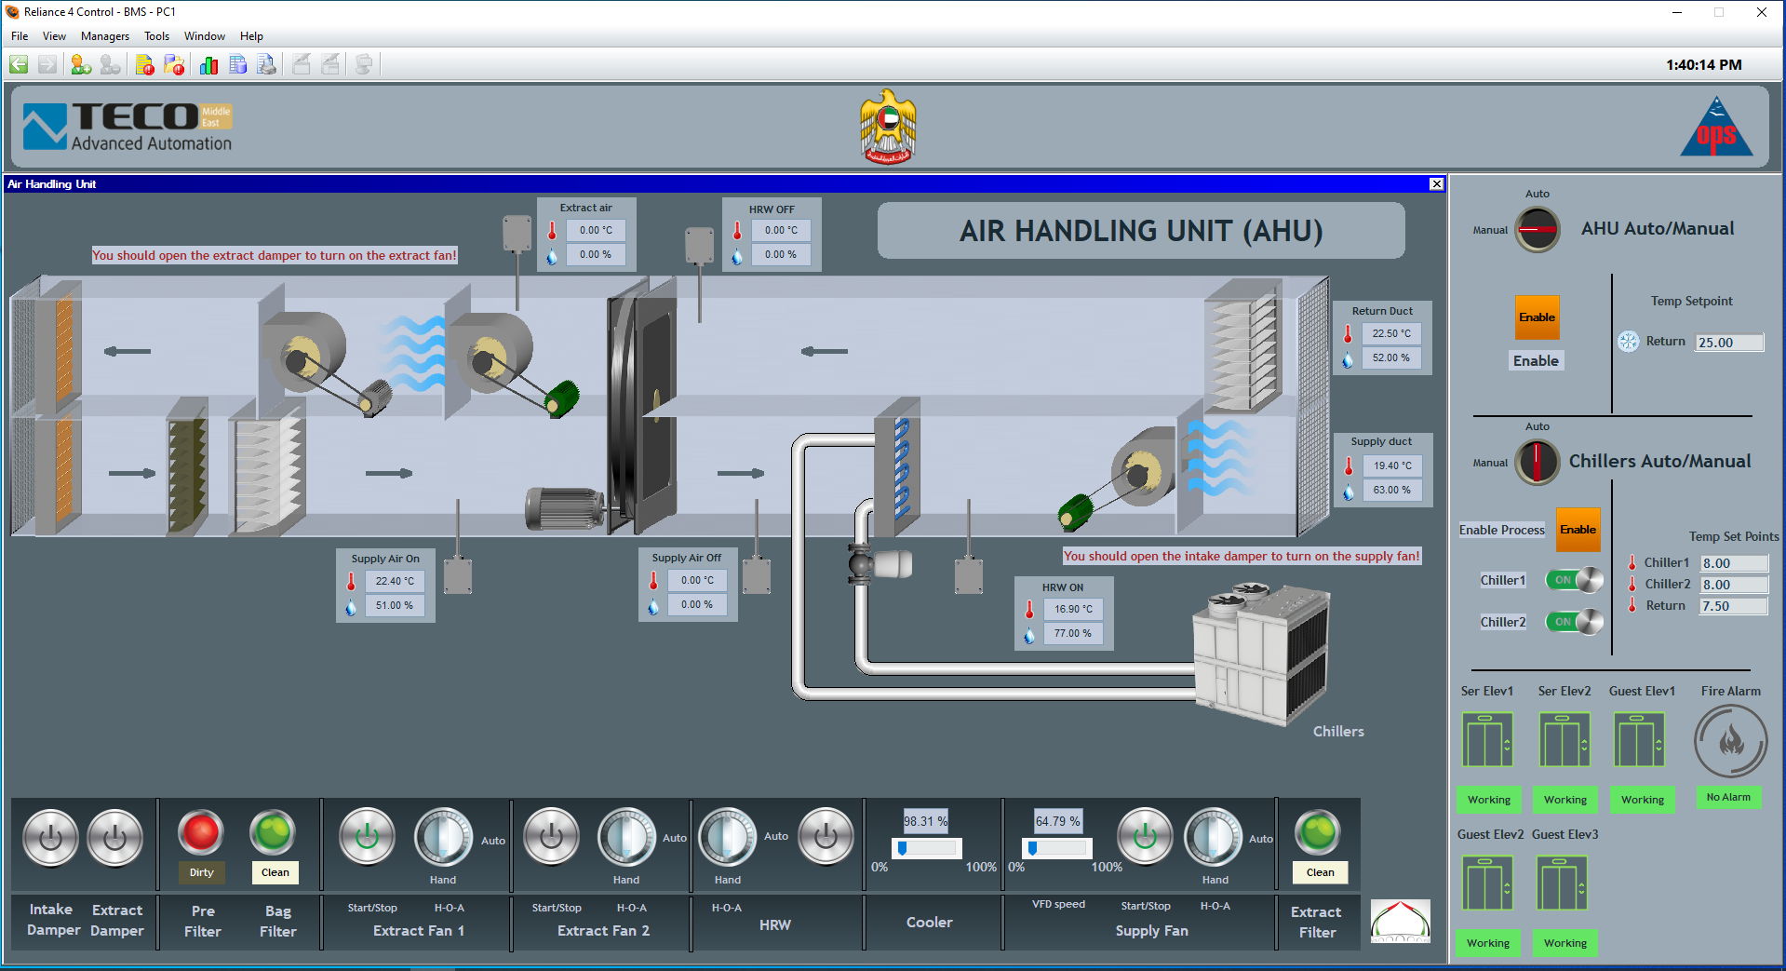Click the Ser Elev1 elevator icon
The image size is (1786, 971).
pyautogui.click(x=1487, y=740)
